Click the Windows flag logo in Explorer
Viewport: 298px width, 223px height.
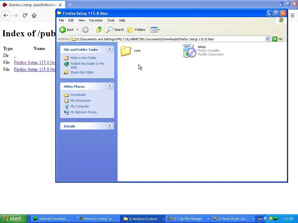click(281, 20)
